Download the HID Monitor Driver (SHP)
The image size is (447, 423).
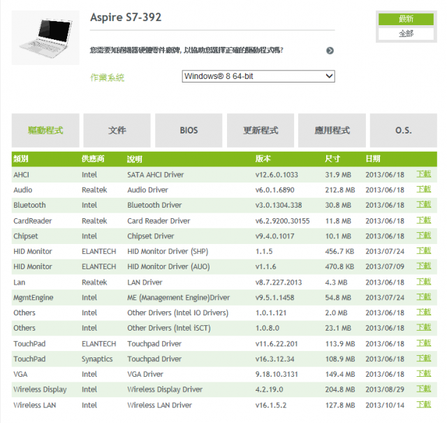pos(424,250)
